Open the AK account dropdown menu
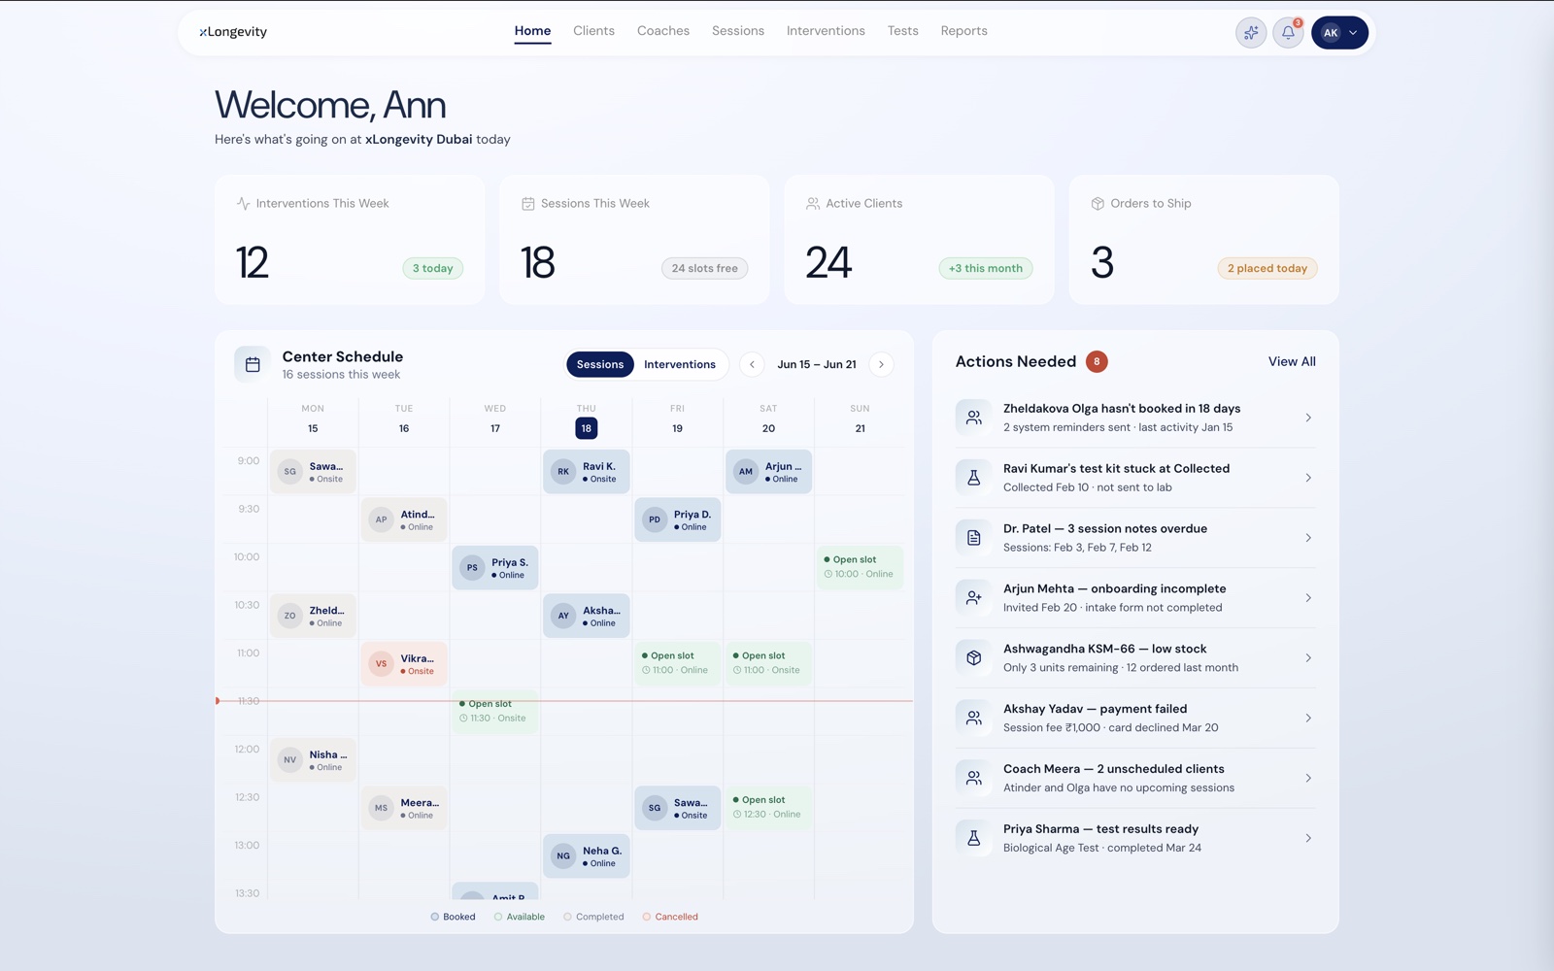The image size is (1554, 971). pyautogui.click(x=1339, y=33)
